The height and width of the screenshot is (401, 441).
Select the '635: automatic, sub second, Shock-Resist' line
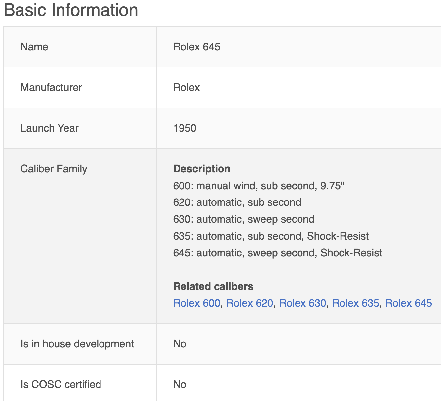271,236
